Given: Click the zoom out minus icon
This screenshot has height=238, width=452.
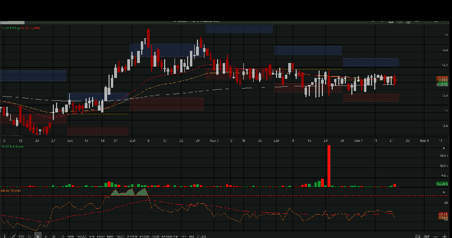Looking at the screenshot, I should (x=436, y=236).
